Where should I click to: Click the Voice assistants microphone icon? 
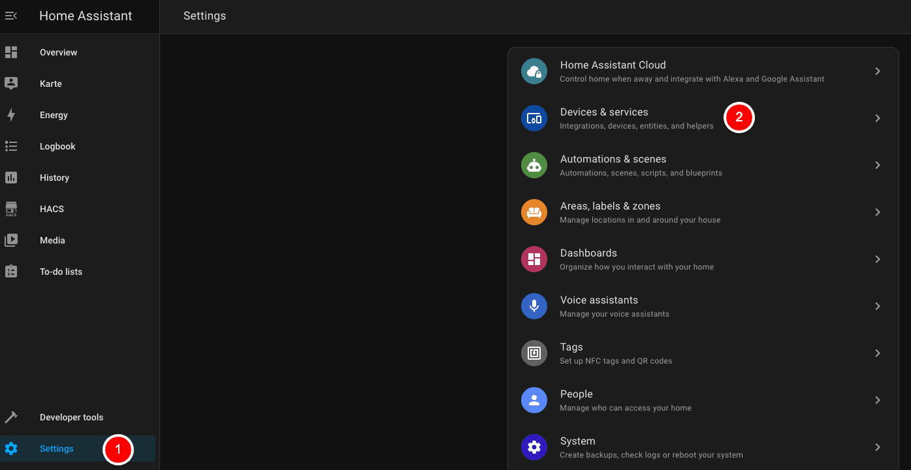[534, 306]
